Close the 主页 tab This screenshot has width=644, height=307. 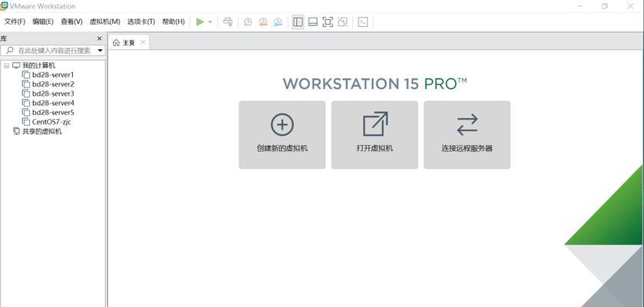143,42
